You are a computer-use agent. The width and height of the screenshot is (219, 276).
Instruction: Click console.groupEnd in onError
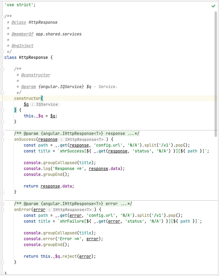pos(43,244)
